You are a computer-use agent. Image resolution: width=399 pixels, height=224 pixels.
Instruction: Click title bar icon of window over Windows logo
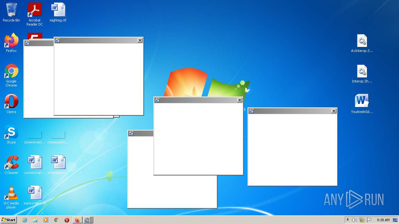(157, 100)
